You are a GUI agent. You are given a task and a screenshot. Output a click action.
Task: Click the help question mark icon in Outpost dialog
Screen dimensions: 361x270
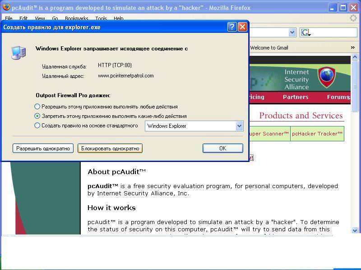click(x=232, y=27)
